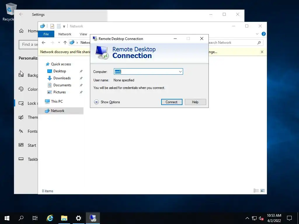The width and height of the screenshot is (299, 224).
Task: Click Remote Desktop Connection title bar icon
Action: [x=95, y=39]
